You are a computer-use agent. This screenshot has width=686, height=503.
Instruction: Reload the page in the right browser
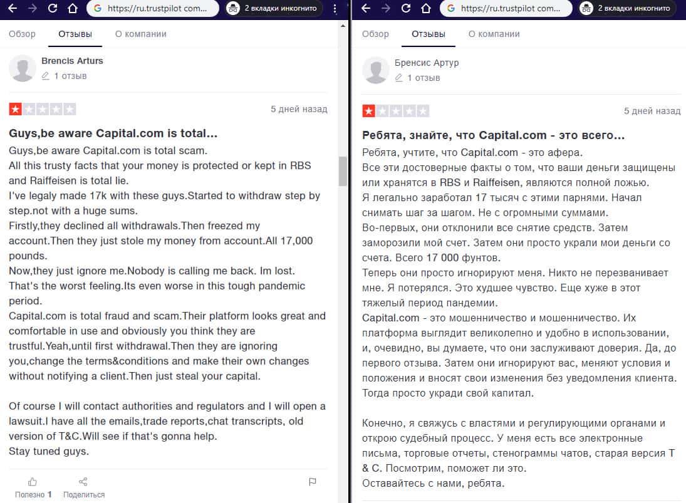tap(406, 8)
